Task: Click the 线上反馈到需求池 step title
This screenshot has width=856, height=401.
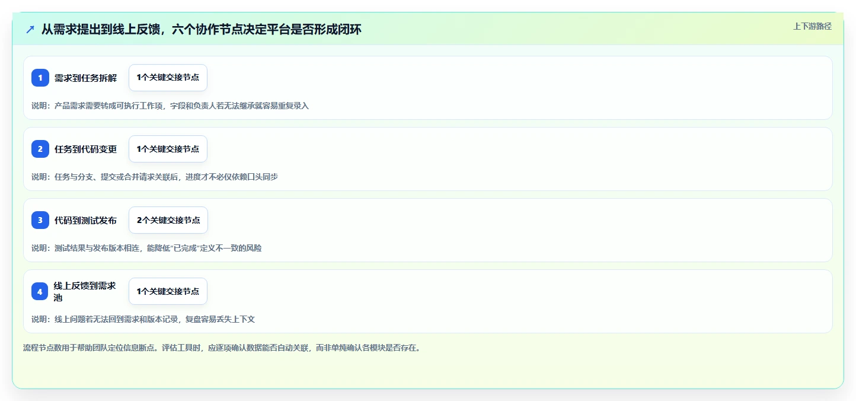Action: point(85,291)
